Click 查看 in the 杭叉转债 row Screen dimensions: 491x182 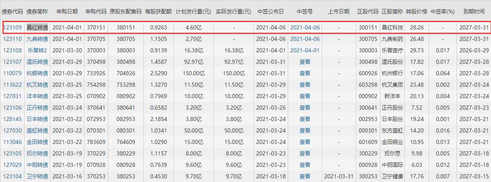[x=305, y=85]
